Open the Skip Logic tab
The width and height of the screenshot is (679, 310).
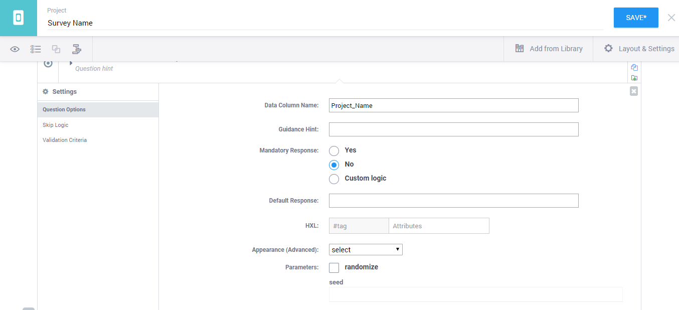pyautogui.click(x=56, y=125)
